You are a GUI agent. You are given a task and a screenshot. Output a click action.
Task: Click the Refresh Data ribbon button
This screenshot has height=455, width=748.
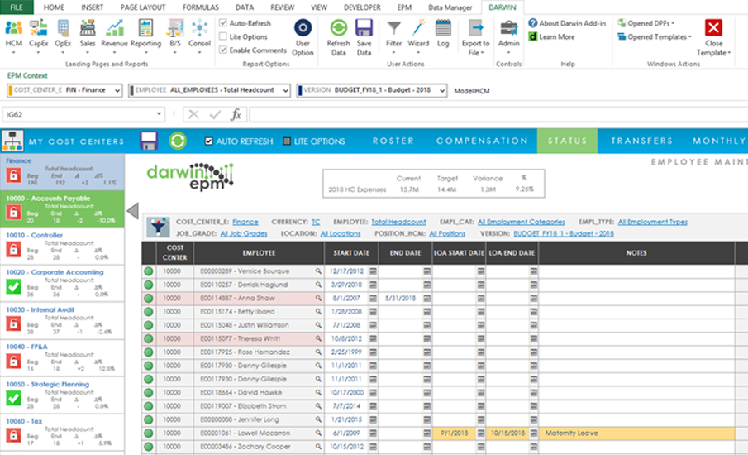(338, 37)
